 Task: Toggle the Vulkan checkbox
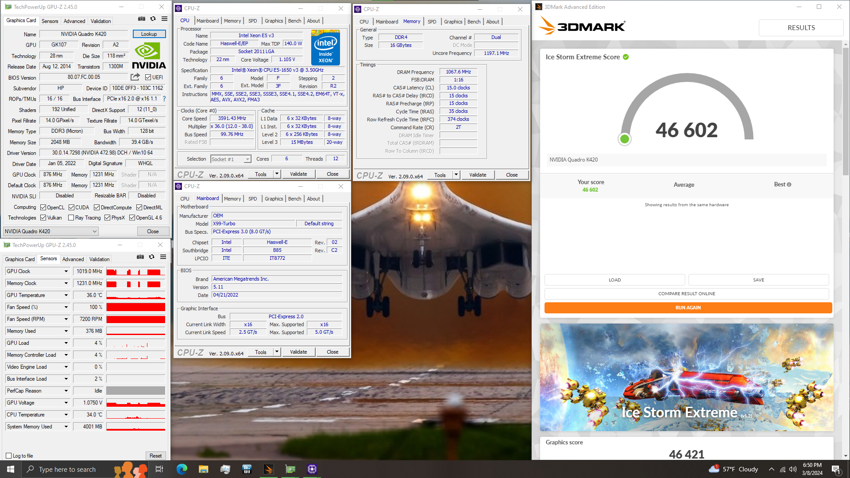[43, 217]
